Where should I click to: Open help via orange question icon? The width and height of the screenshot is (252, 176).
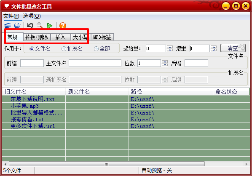pyautogui.click(x=63, y=26)
